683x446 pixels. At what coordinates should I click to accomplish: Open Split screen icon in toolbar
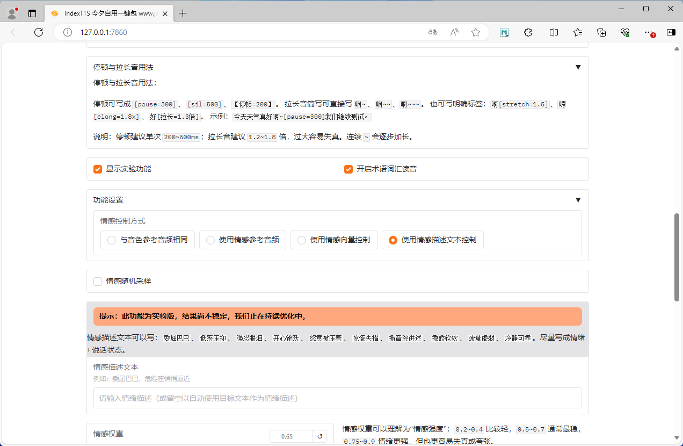coord(554,32)
